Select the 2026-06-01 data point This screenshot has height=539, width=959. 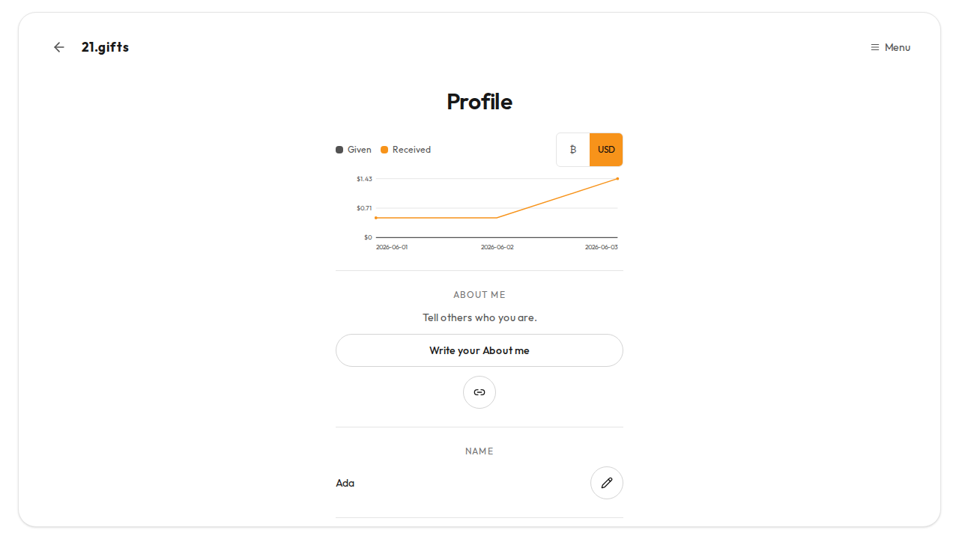(376, 218)
